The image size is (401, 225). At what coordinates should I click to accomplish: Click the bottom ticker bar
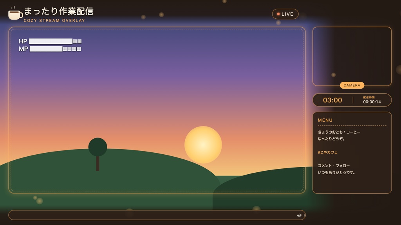[x=157, y=215]
